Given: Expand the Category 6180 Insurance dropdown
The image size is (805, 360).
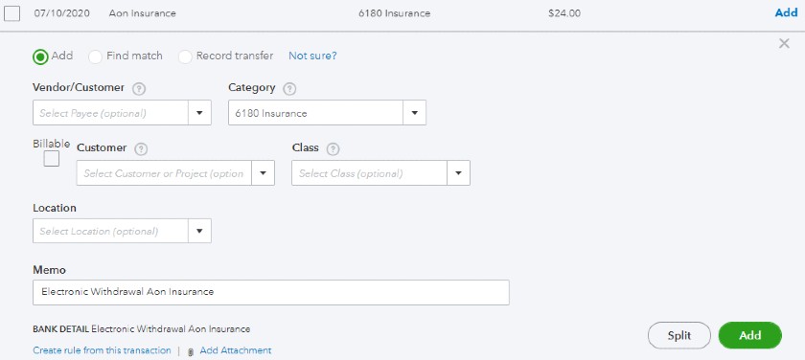Looking at the screenshot, I should (414, 113).
